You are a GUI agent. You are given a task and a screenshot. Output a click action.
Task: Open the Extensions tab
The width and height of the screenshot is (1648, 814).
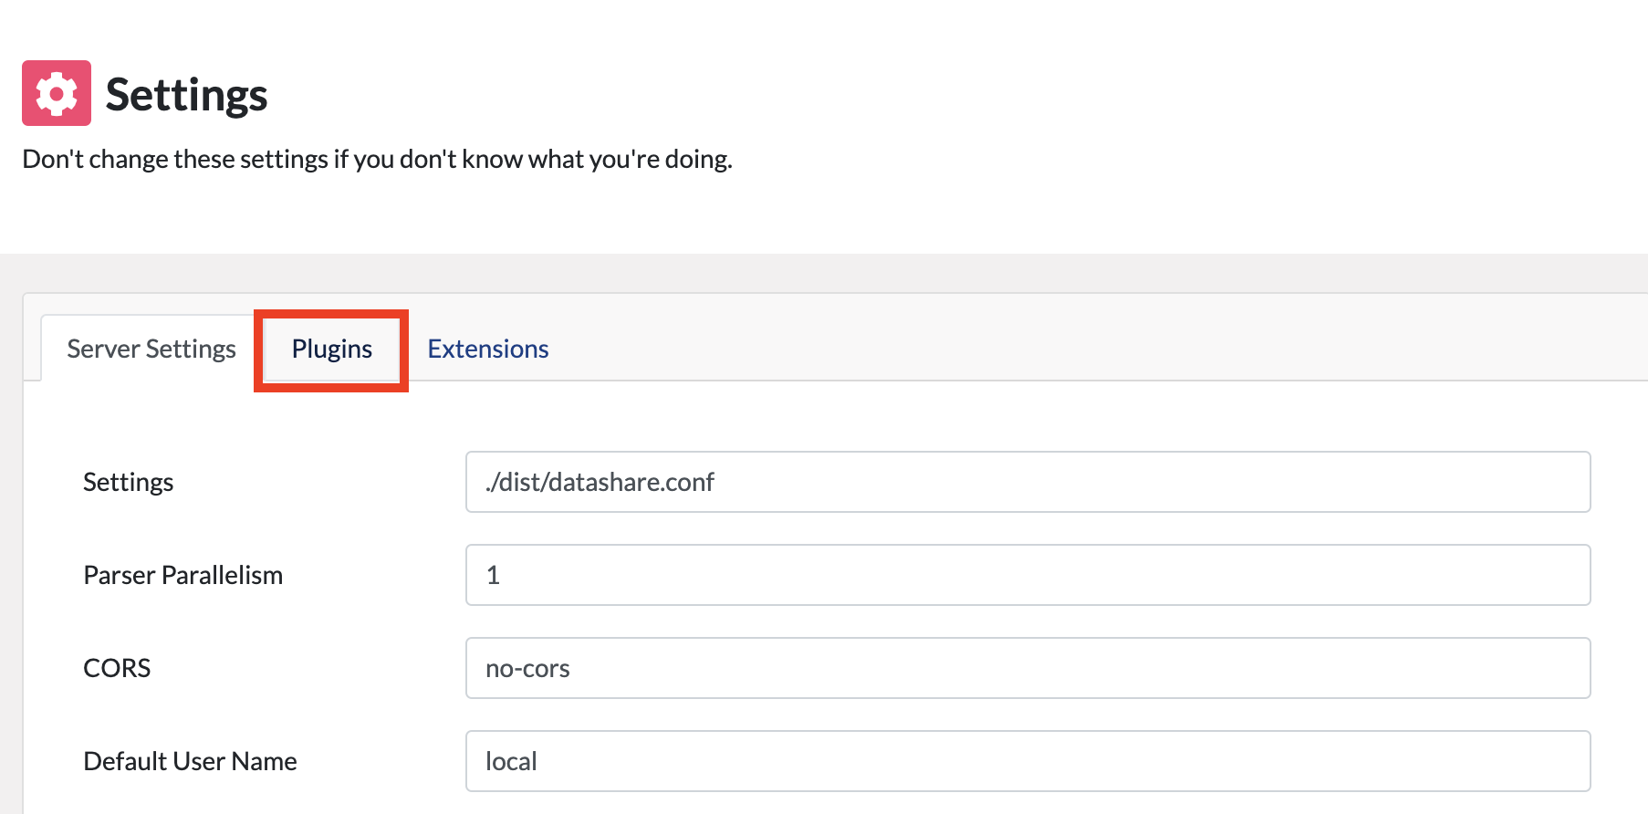(488, 349)
